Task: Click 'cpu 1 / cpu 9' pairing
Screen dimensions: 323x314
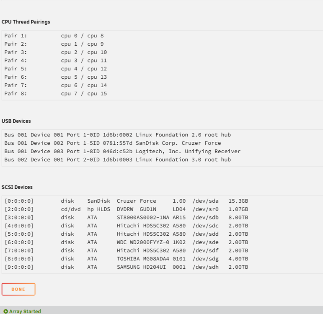Action: (x=82, y=44)
